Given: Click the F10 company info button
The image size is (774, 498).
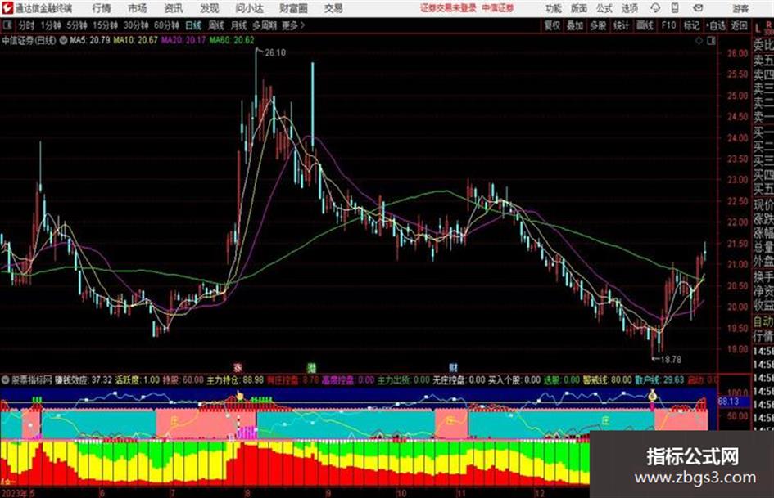Looking at the screenshot, I should tap(668, 25).
